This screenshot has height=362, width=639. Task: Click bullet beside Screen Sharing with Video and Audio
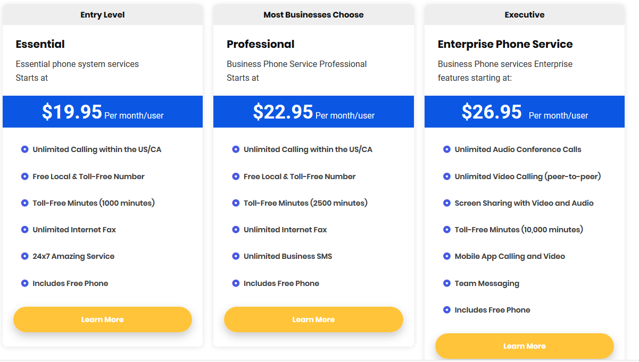pos(447,203)
